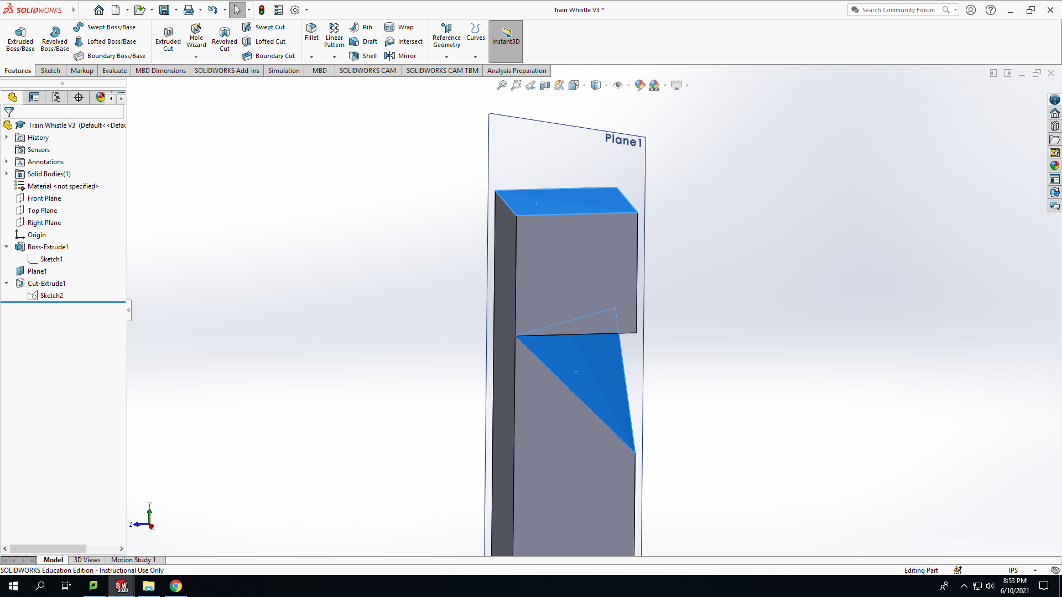Open the DimXpertManager tab icon
1062x597 pixels.
point(79,98)
